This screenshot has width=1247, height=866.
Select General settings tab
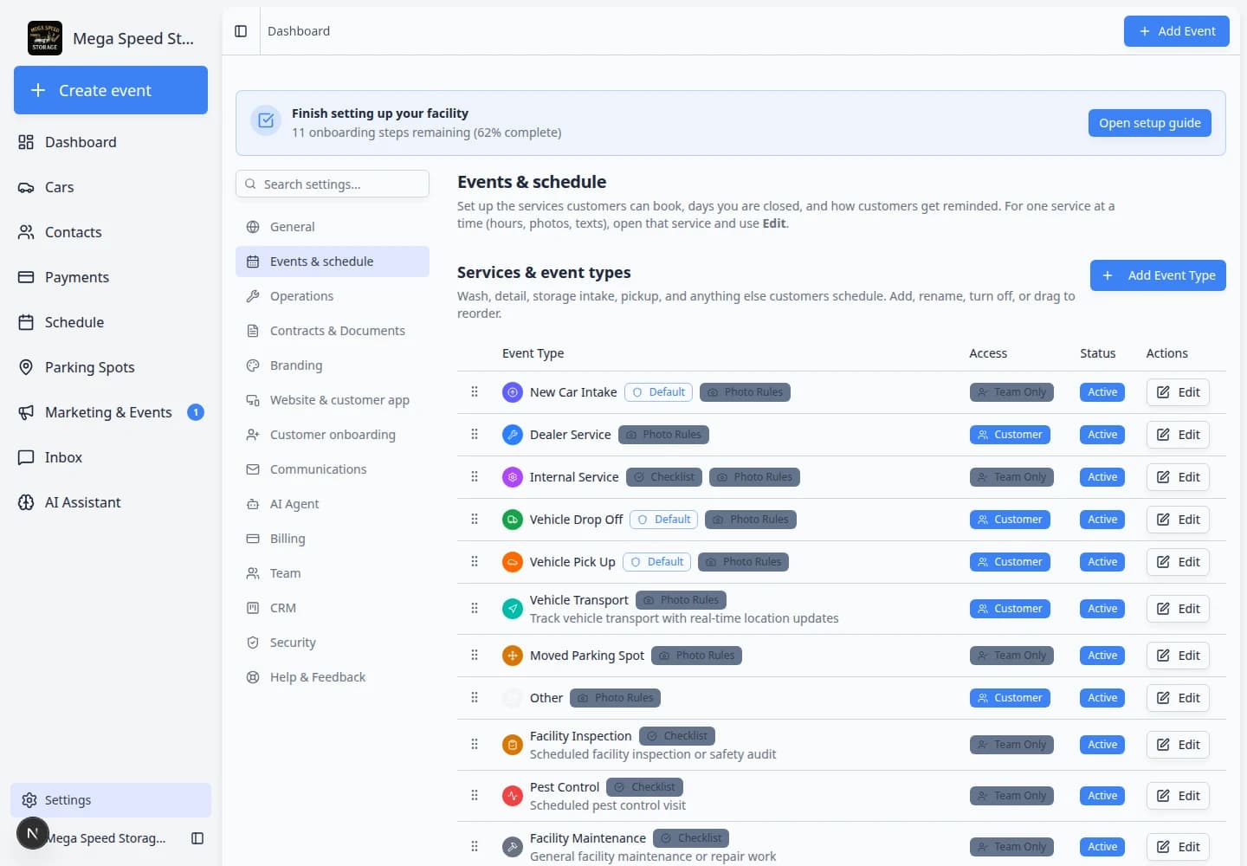click(333, 227)
